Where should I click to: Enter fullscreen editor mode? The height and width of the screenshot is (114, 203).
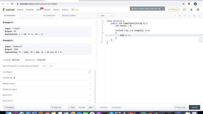tap(199, 16)
